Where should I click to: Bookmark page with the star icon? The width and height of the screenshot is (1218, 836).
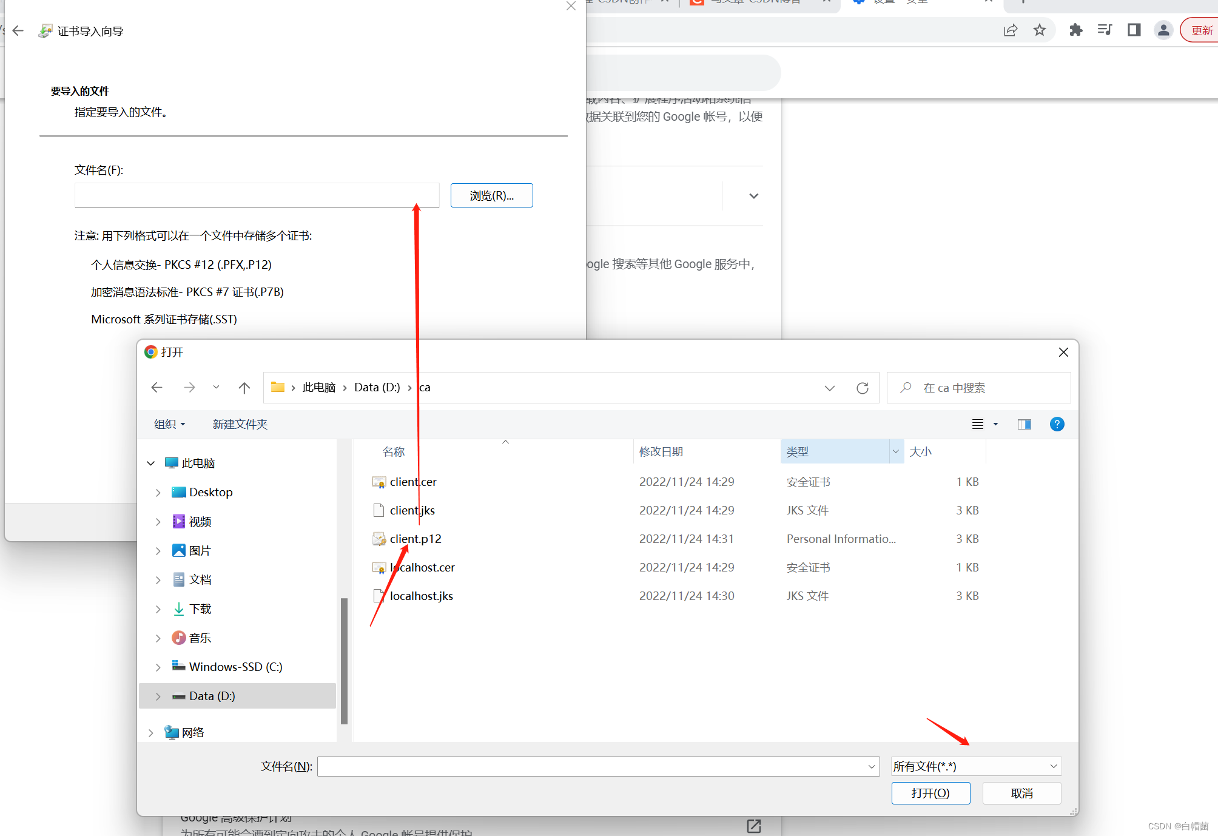(x=1040, y=30)
